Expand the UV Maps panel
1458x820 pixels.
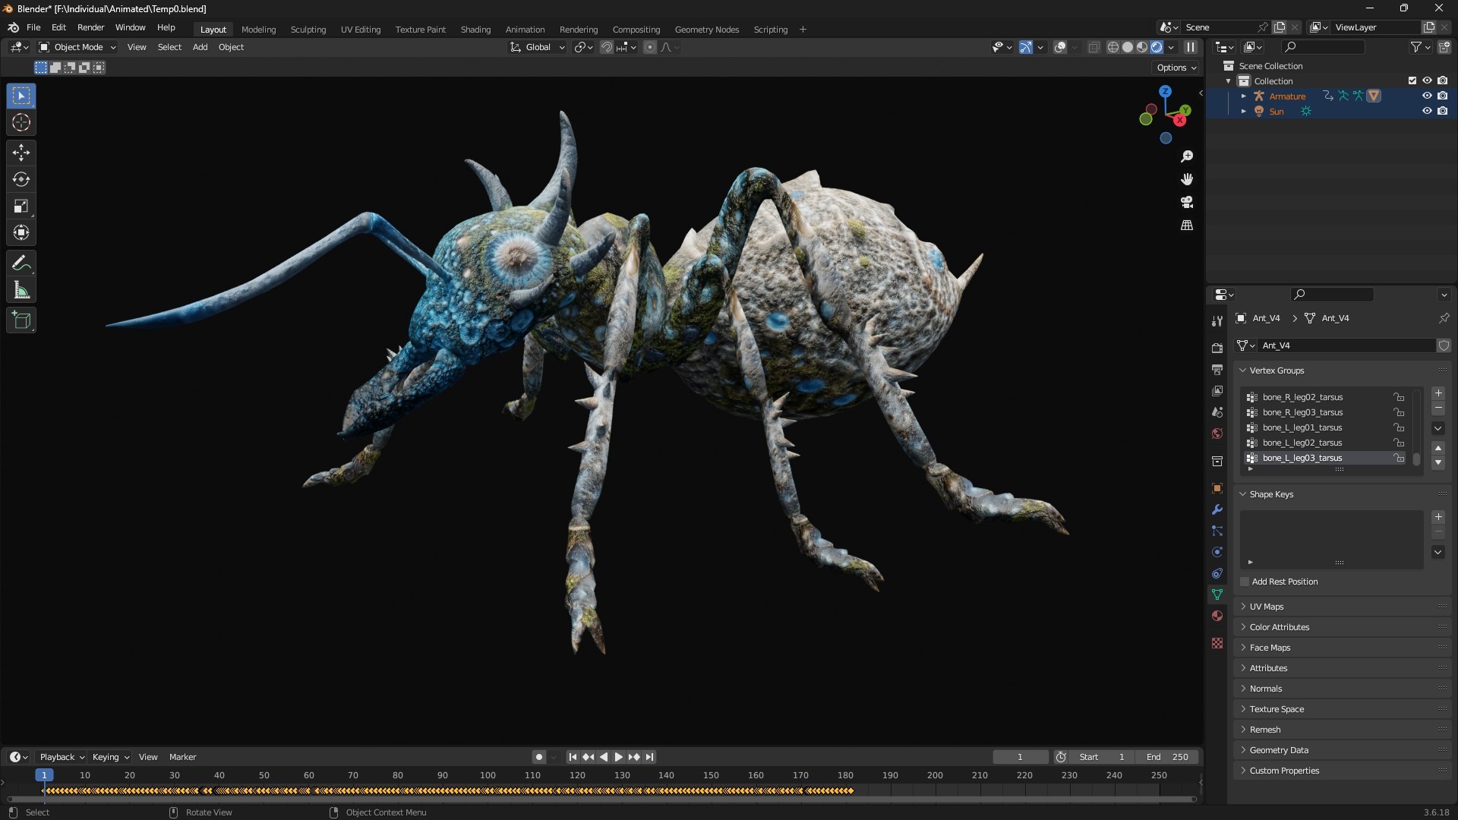tap(1342, 607)
